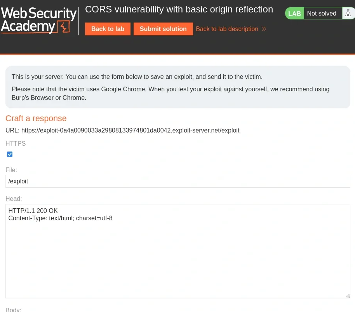Open the Back to lab description link

tap(227, 29)
